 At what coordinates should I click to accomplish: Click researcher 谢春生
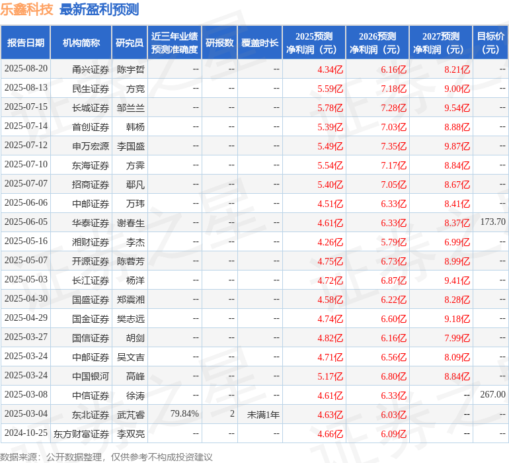click(131, 223)
